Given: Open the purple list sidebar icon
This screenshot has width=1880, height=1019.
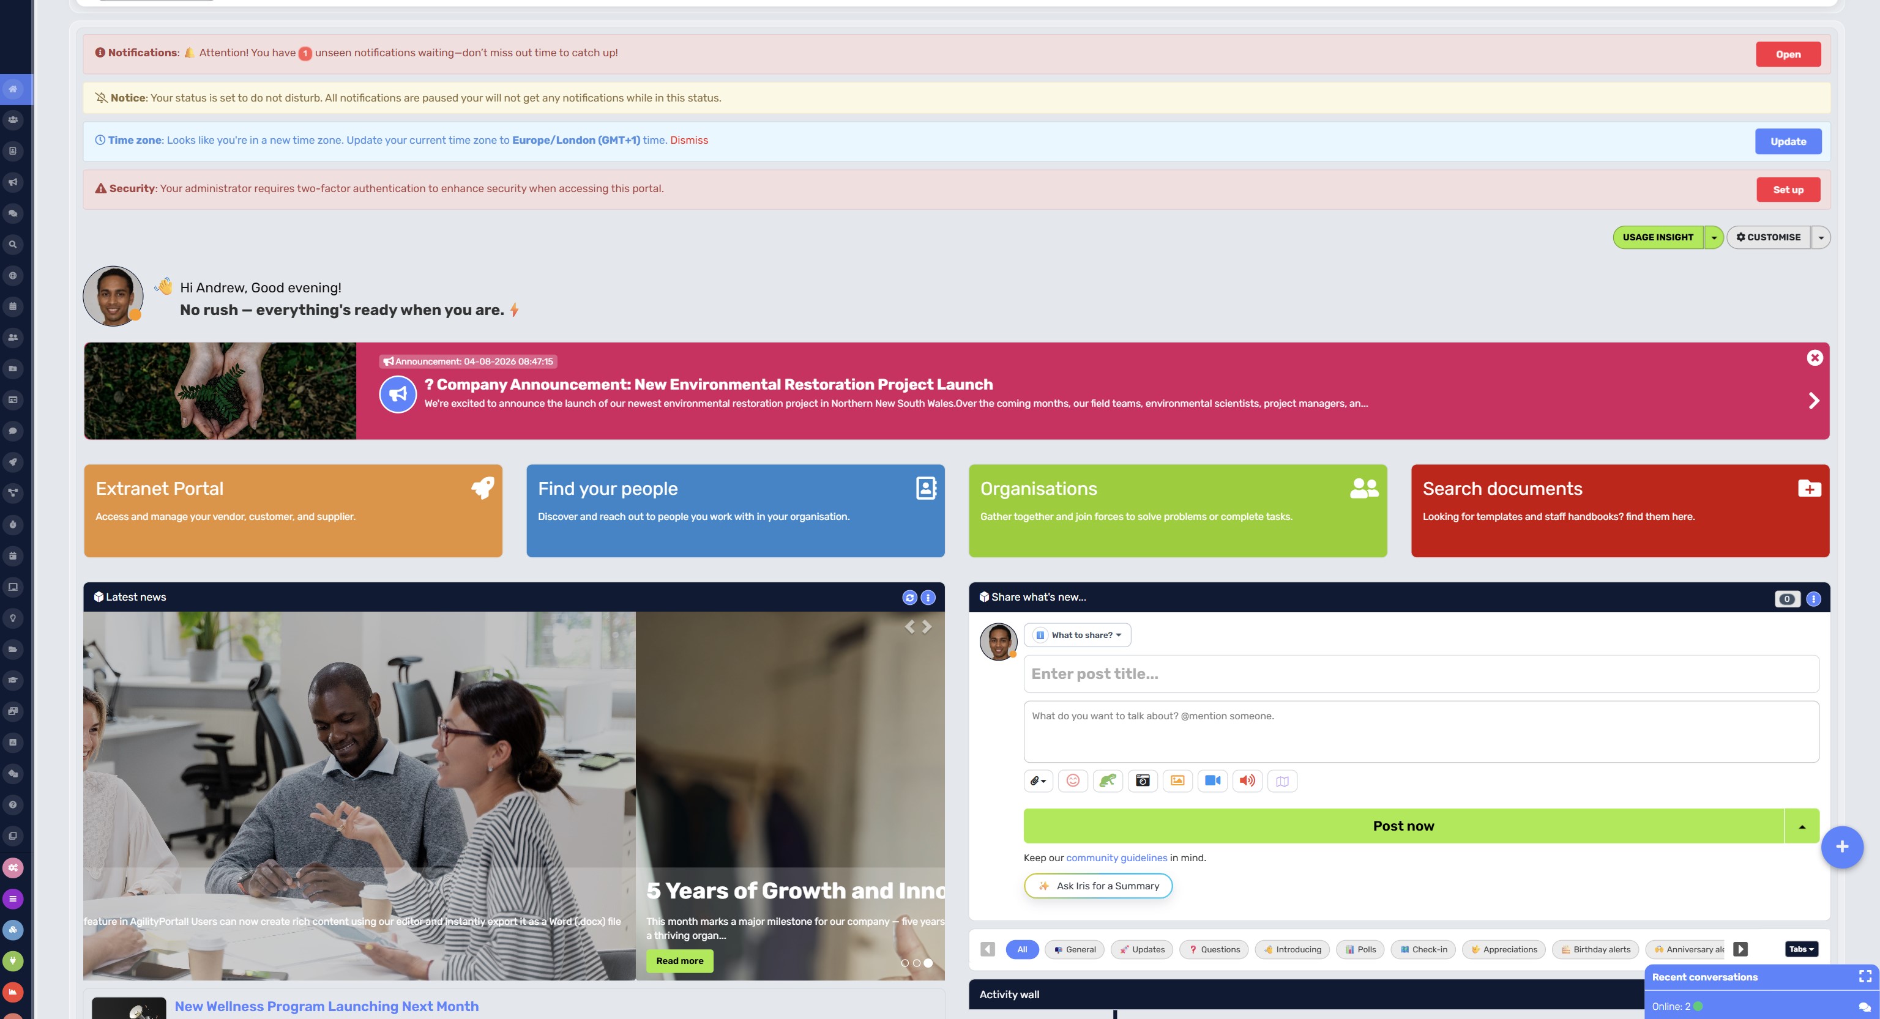Looking at the screenshot, I should (13, 899).
